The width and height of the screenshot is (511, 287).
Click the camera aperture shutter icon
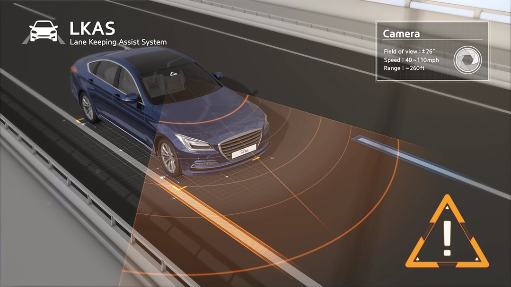tap(467, 59)
